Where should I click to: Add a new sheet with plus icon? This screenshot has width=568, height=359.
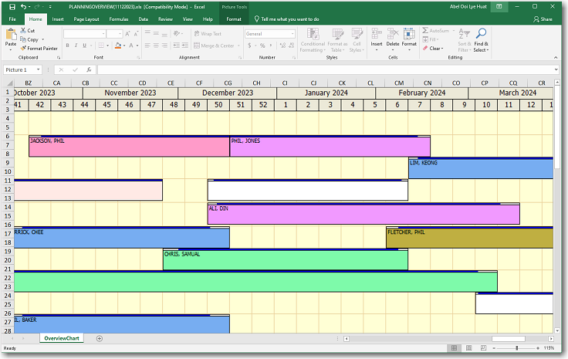[99, 338]
